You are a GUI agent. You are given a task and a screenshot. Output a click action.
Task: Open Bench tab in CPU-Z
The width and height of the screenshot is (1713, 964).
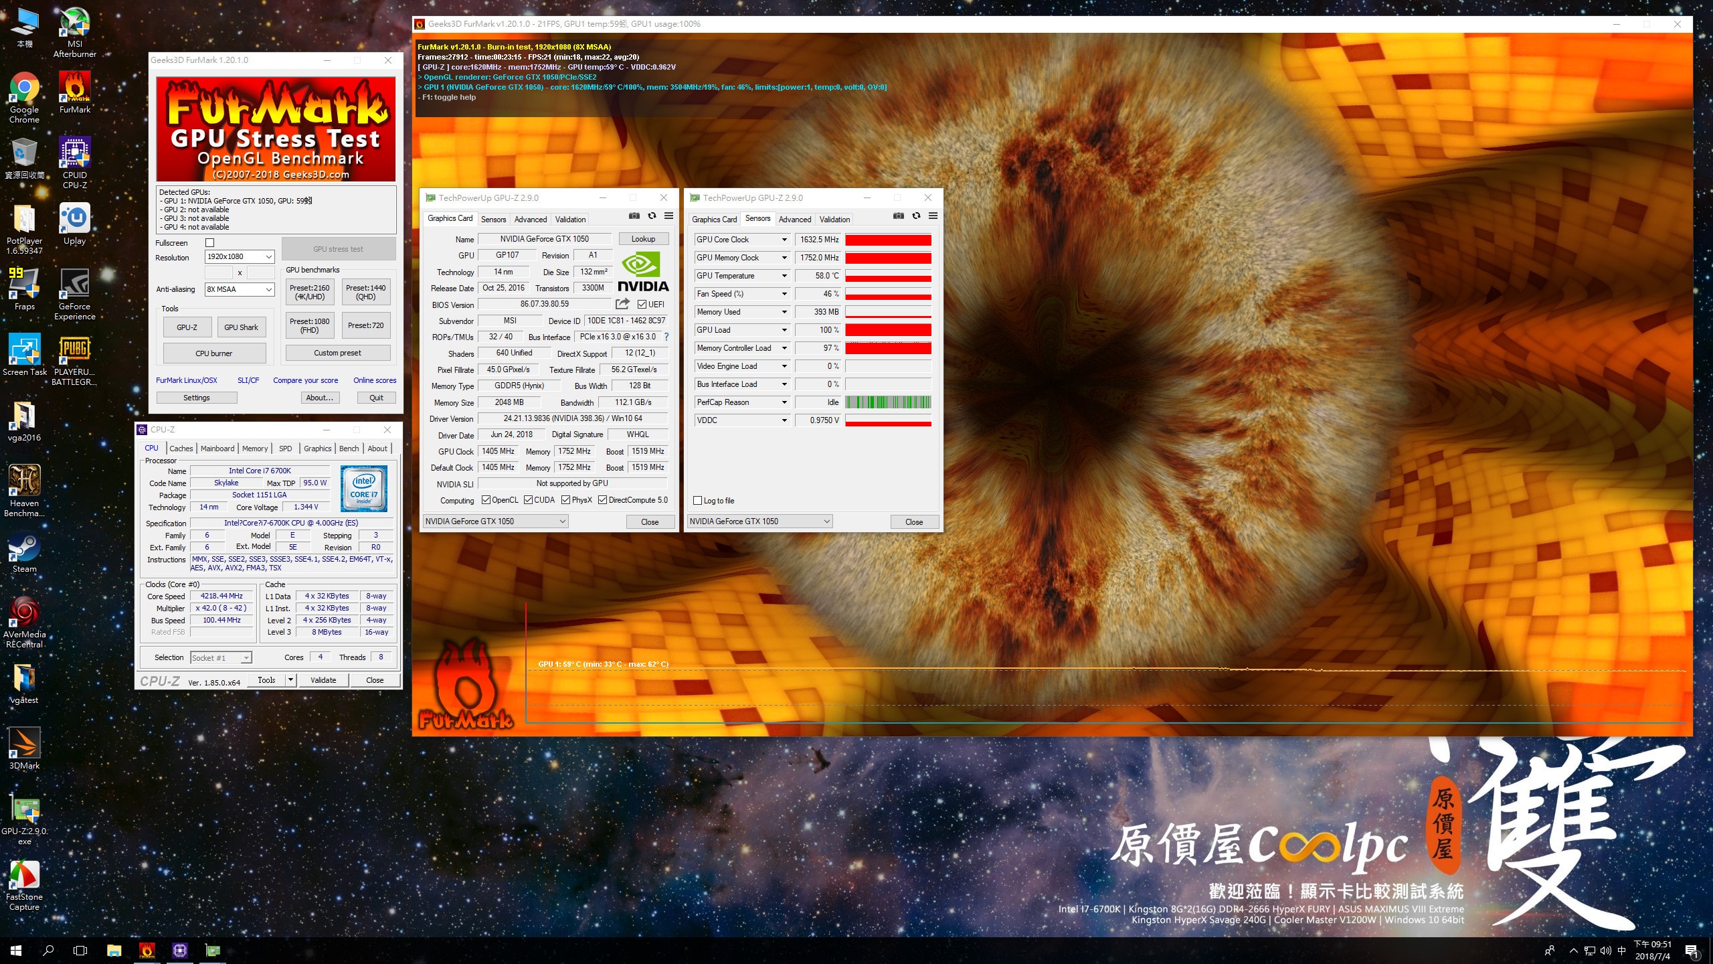click(349, 449)
